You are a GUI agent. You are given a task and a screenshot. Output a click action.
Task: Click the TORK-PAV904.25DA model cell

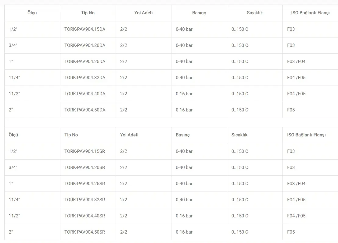tap(85, 62)
